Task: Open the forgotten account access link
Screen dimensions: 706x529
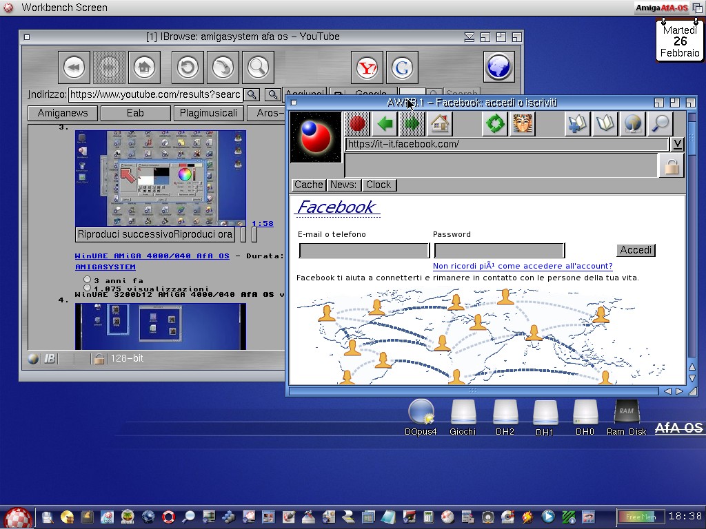Action: (x=522, y=266)
